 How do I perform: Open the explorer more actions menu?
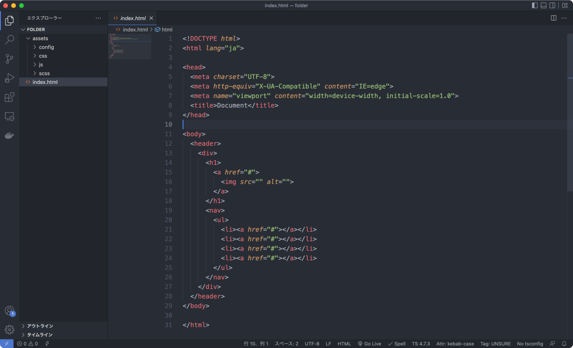(98, 18)
